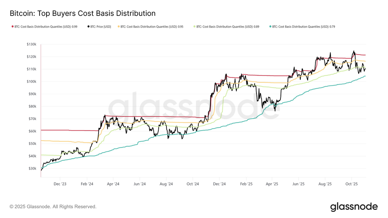The height and width of the screenshot is (218, 388).
Task: Click the $100k y-axis label
Action: pyautogui.click(x=31, y=82)
